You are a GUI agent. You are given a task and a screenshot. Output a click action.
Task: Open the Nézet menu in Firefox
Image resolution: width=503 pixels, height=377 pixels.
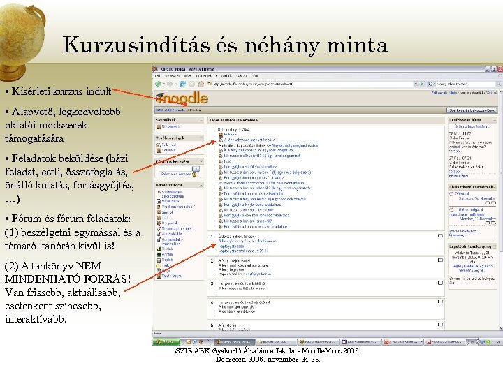188,76
